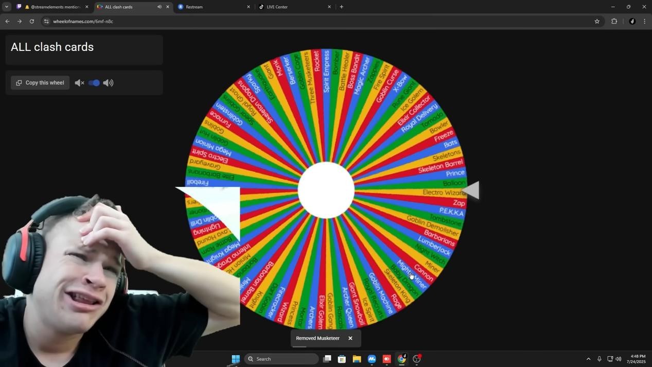Click the Electro Wizard wheel slice
The image size is (652, 367).
click(444, 193)
